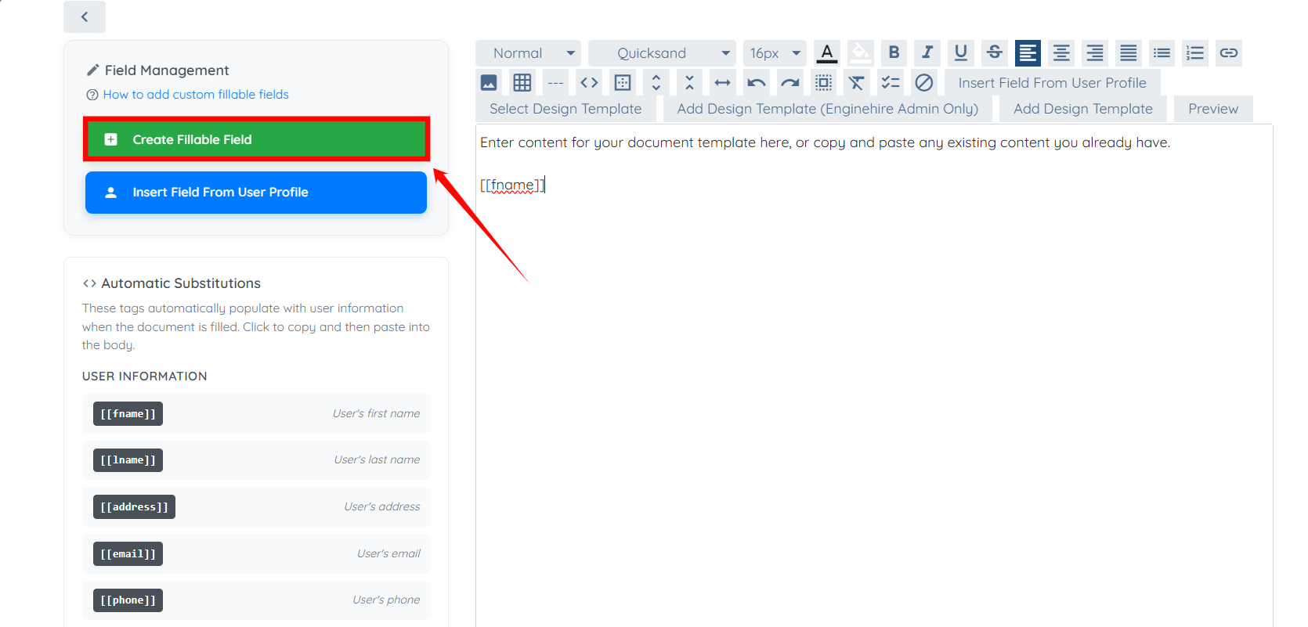The height and width of the screenshot is (627, 1308).
Task: Click the blue Insert Field From User Profile button
Action: (x=256, y=193)
